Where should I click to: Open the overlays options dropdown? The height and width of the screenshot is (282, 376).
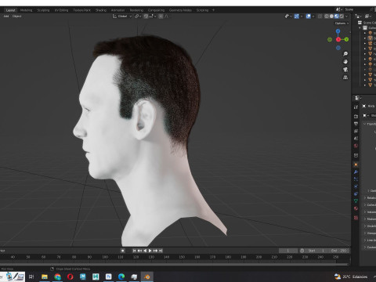(x=313, y=16)
